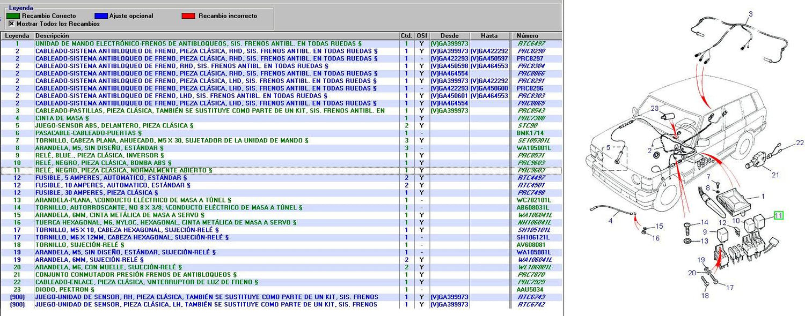Screen dimensions: 805x316
Task: Select part number AV608081
Action: pyautogui.click(x=531, y=245)
